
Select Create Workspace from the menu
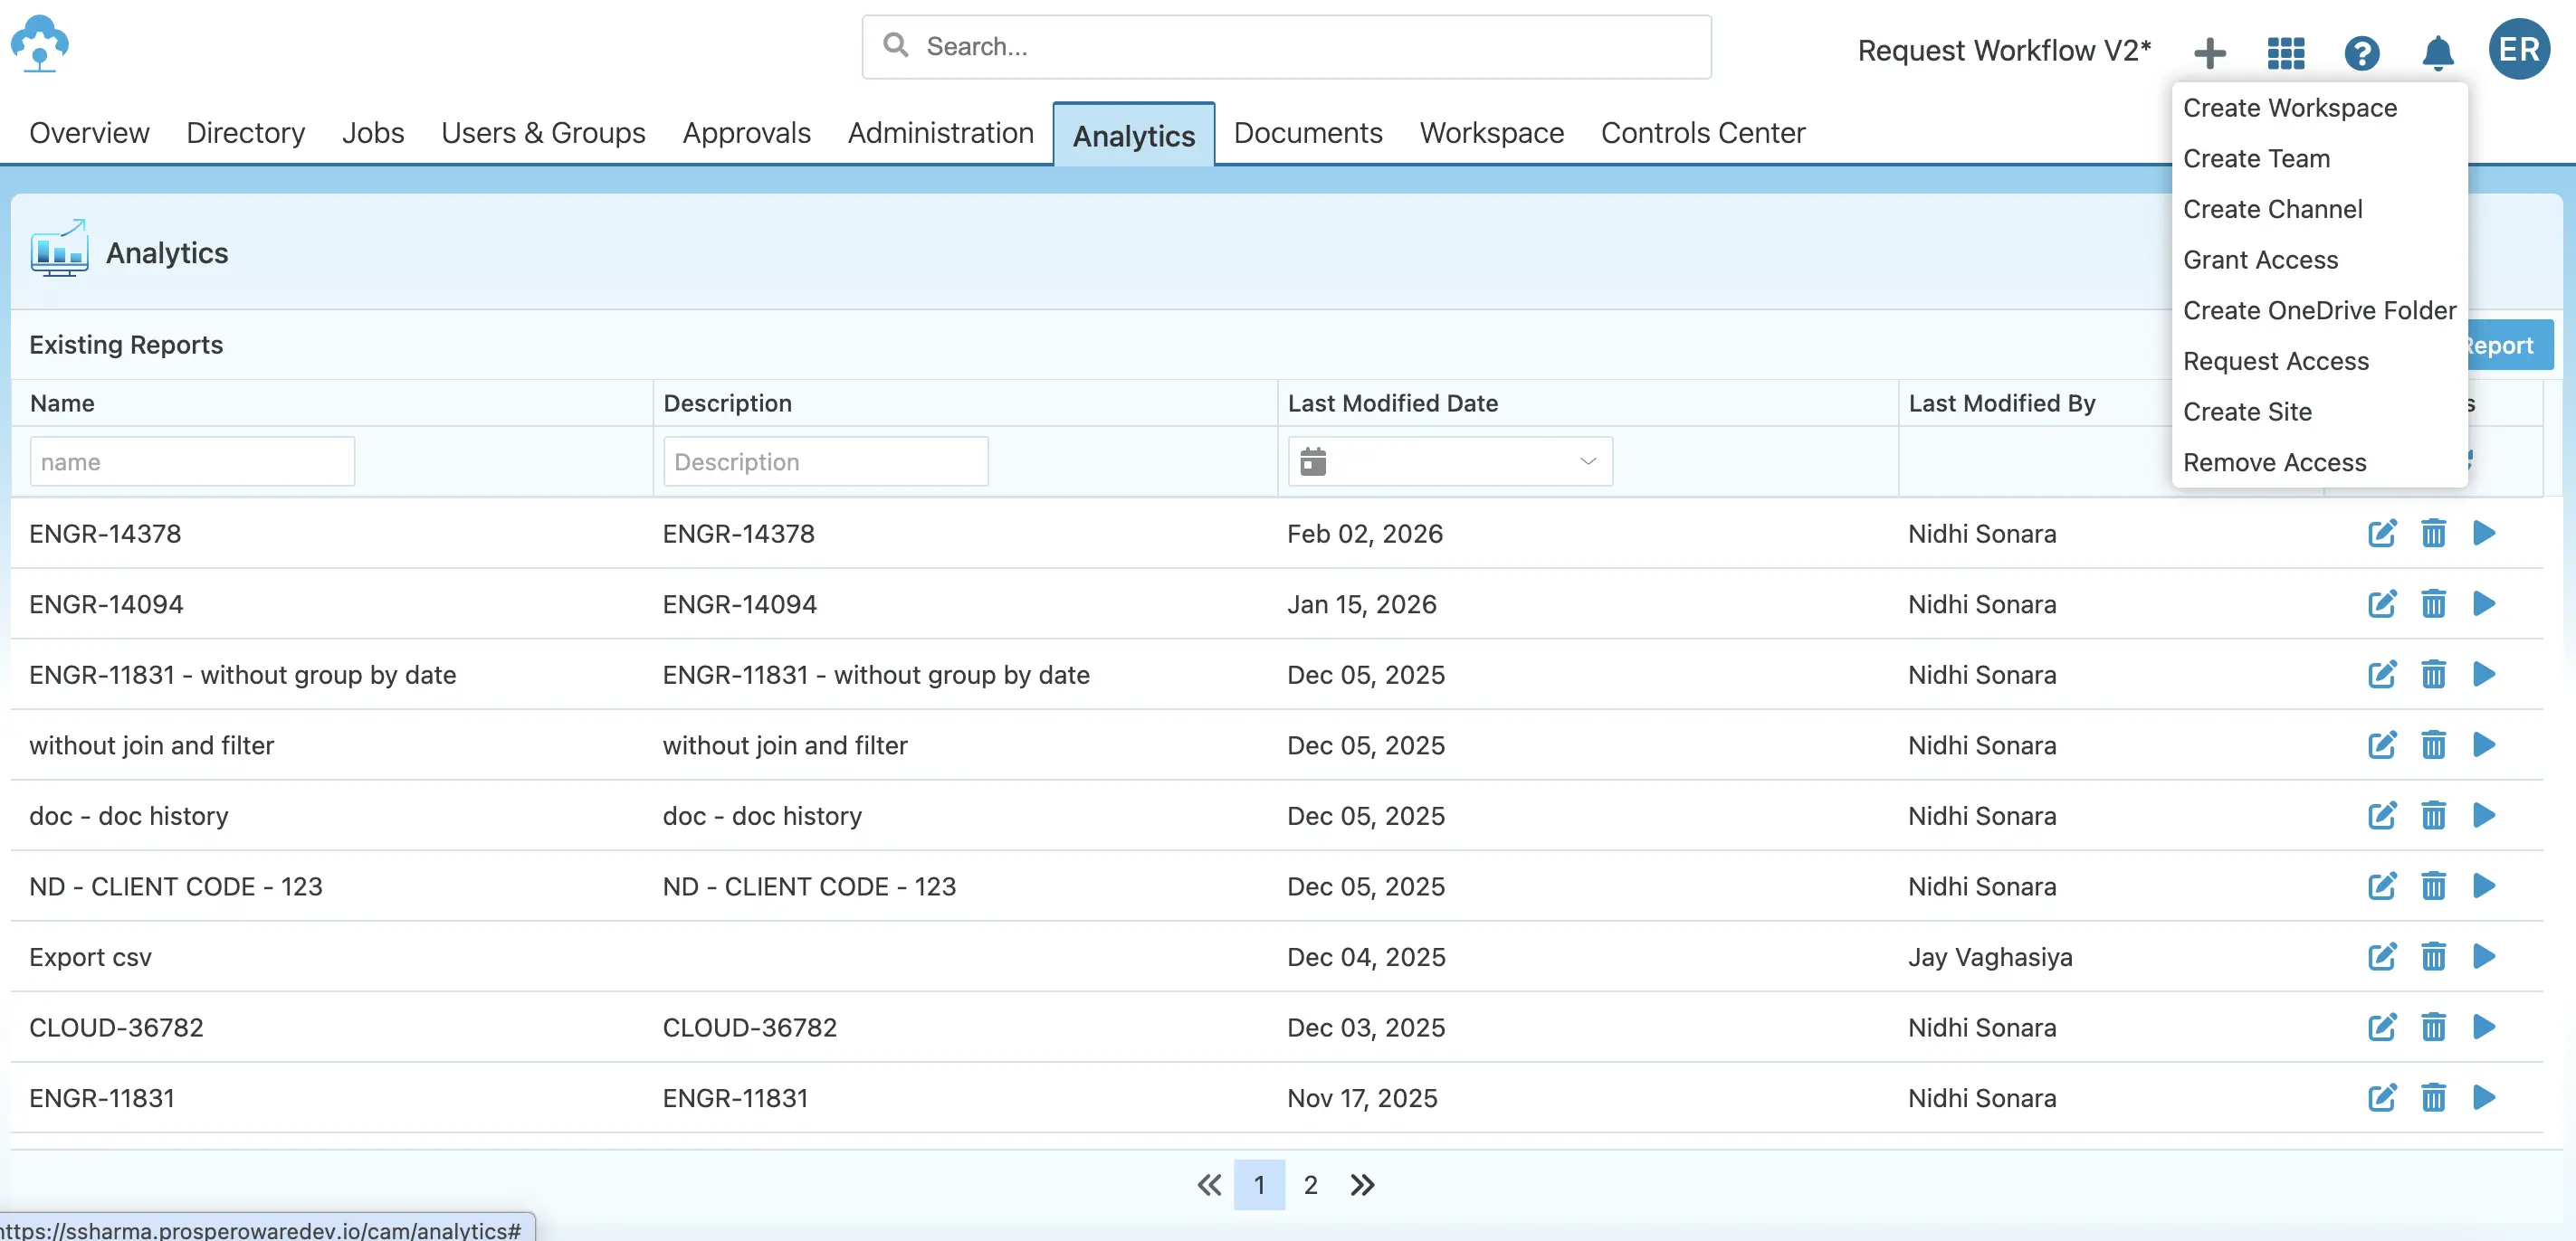pos(2290,108)
